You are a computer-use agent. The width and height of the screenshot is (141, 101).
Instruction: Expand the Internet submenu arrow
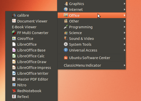click(124, 10)
